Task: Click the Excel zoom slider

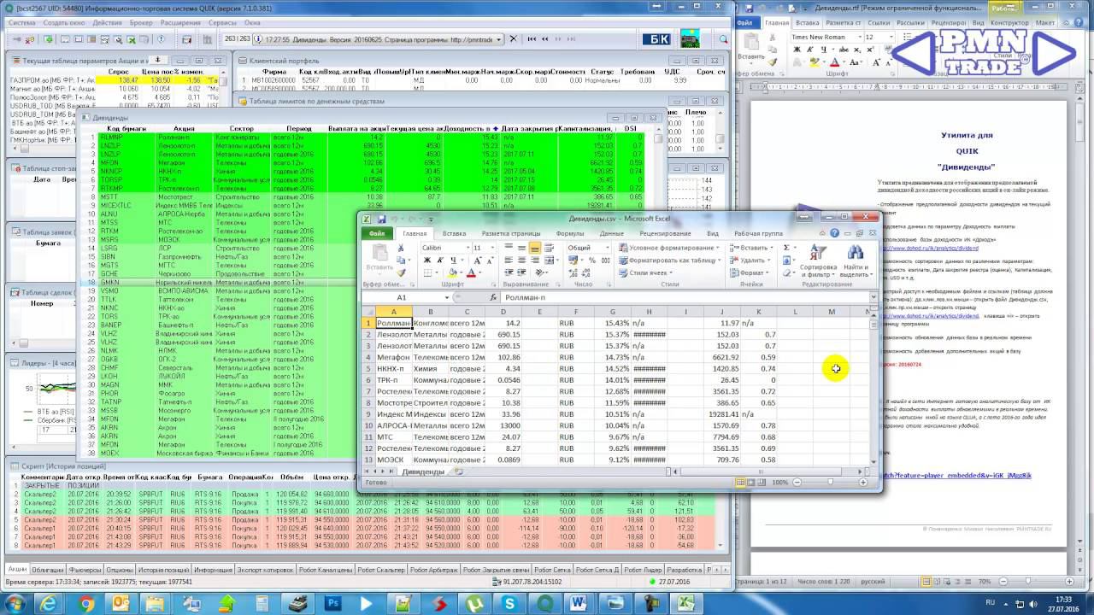Action: pyautogui.click(x=830, y=483)
